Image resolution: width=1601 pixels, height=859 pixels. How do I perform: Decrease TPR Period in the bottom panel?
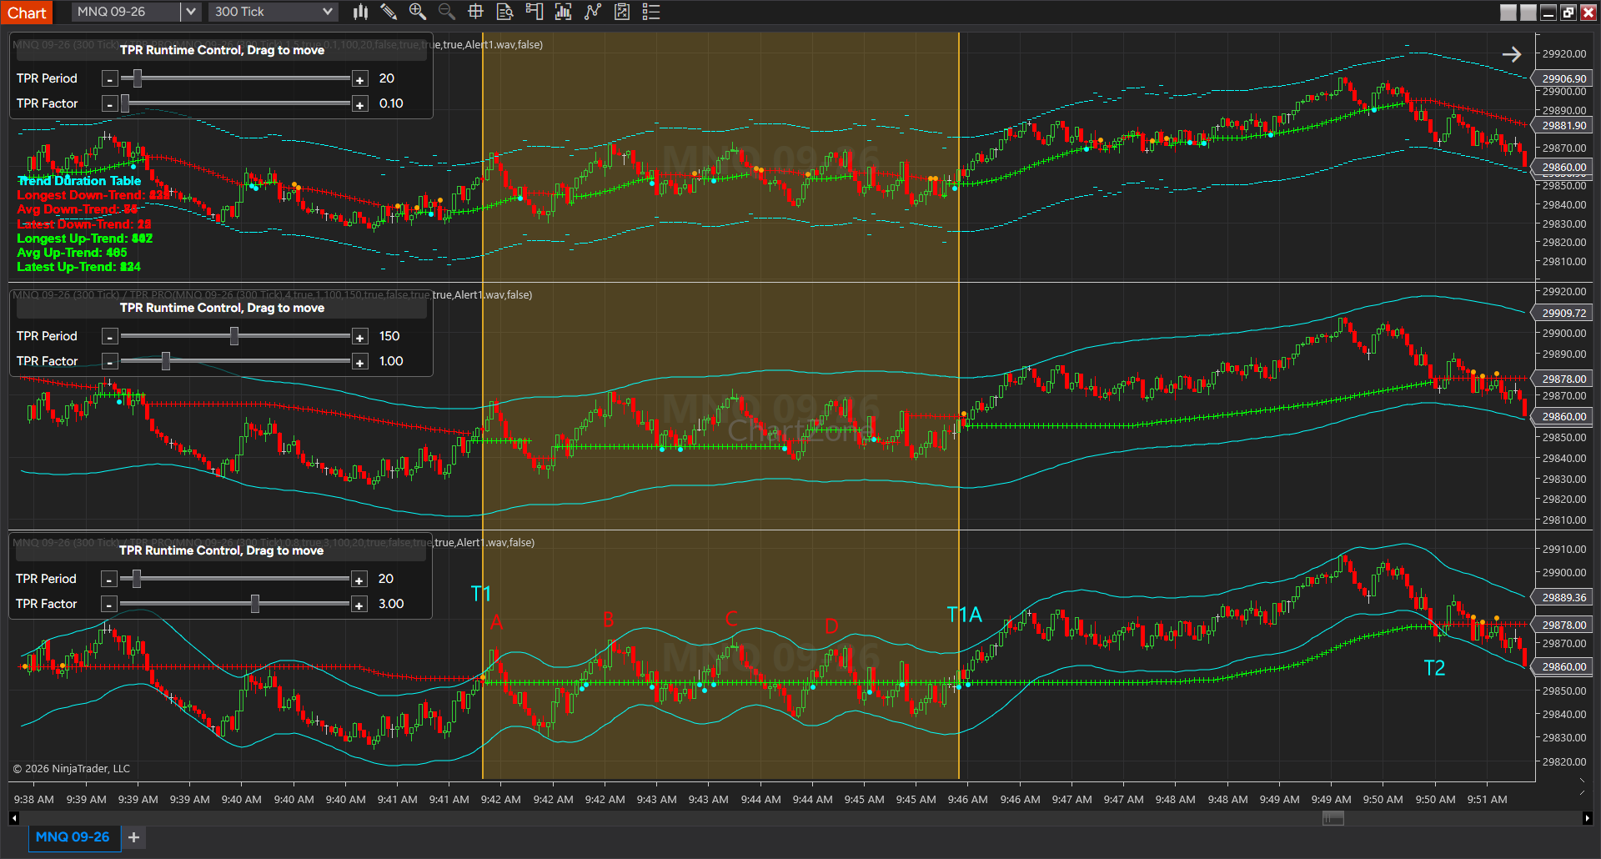point(108,580)
